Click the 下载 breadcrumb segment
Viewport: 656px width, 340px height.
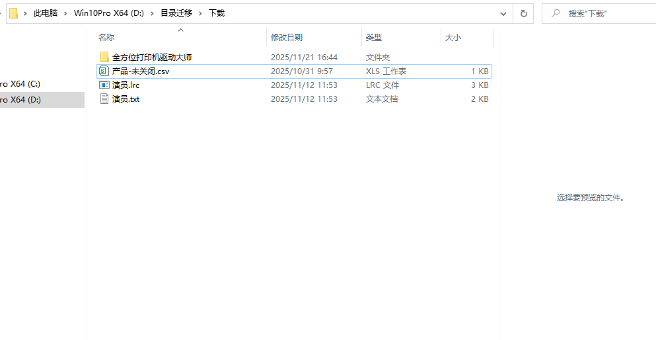pos(217,13)
